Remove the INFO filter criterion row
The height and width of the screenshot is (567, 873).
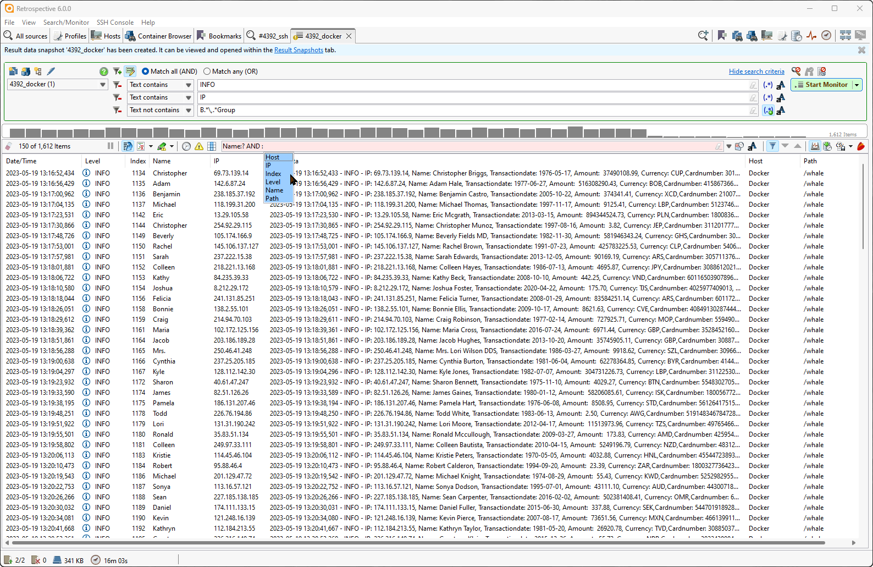[117, 85]
